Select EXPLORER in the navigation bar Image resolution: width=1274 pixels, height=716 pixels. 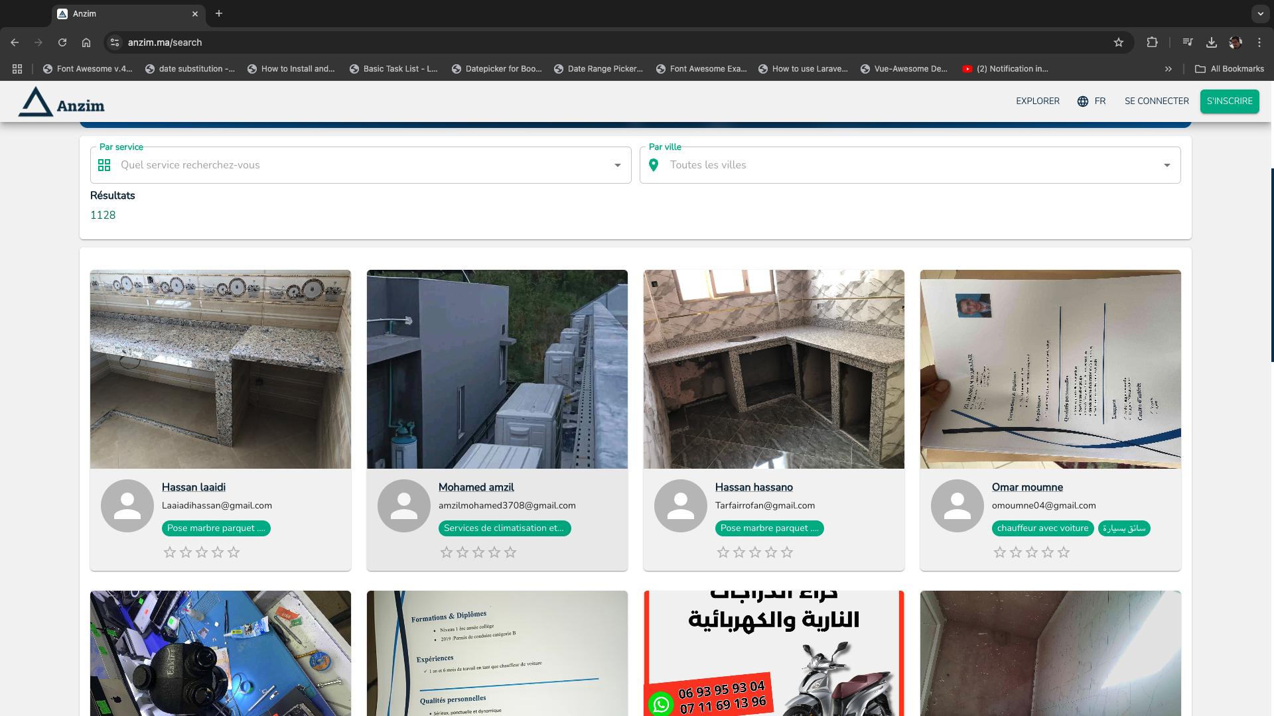pos(1038,101)
